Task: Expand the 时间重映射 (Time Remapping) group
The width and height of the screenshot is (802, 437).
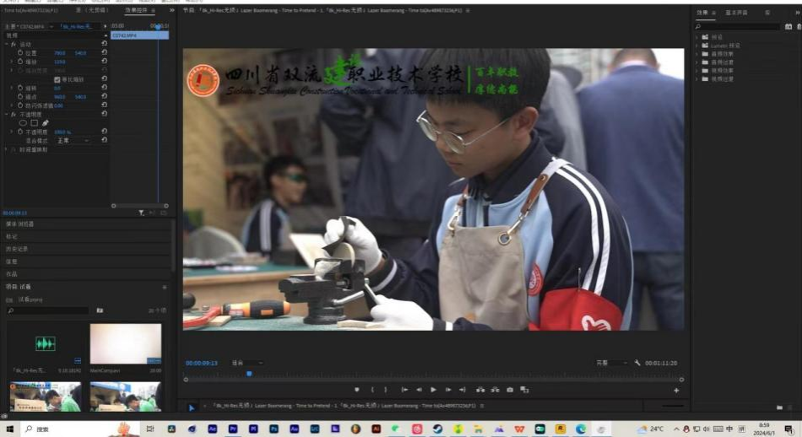Action: pyautogui.click(x=6, y=149)
